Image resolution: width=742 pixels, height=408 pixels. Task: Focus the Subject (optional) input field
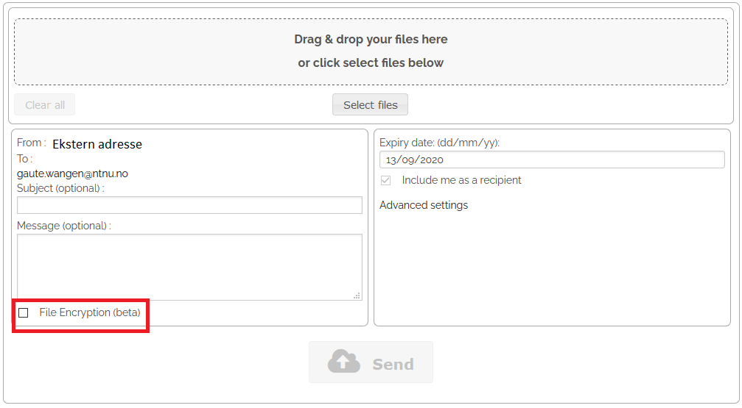(x=190, y=205)
